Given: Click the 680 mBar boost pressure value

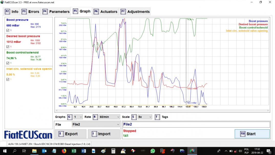Looking at the screenshot, I should pos(13,25).
